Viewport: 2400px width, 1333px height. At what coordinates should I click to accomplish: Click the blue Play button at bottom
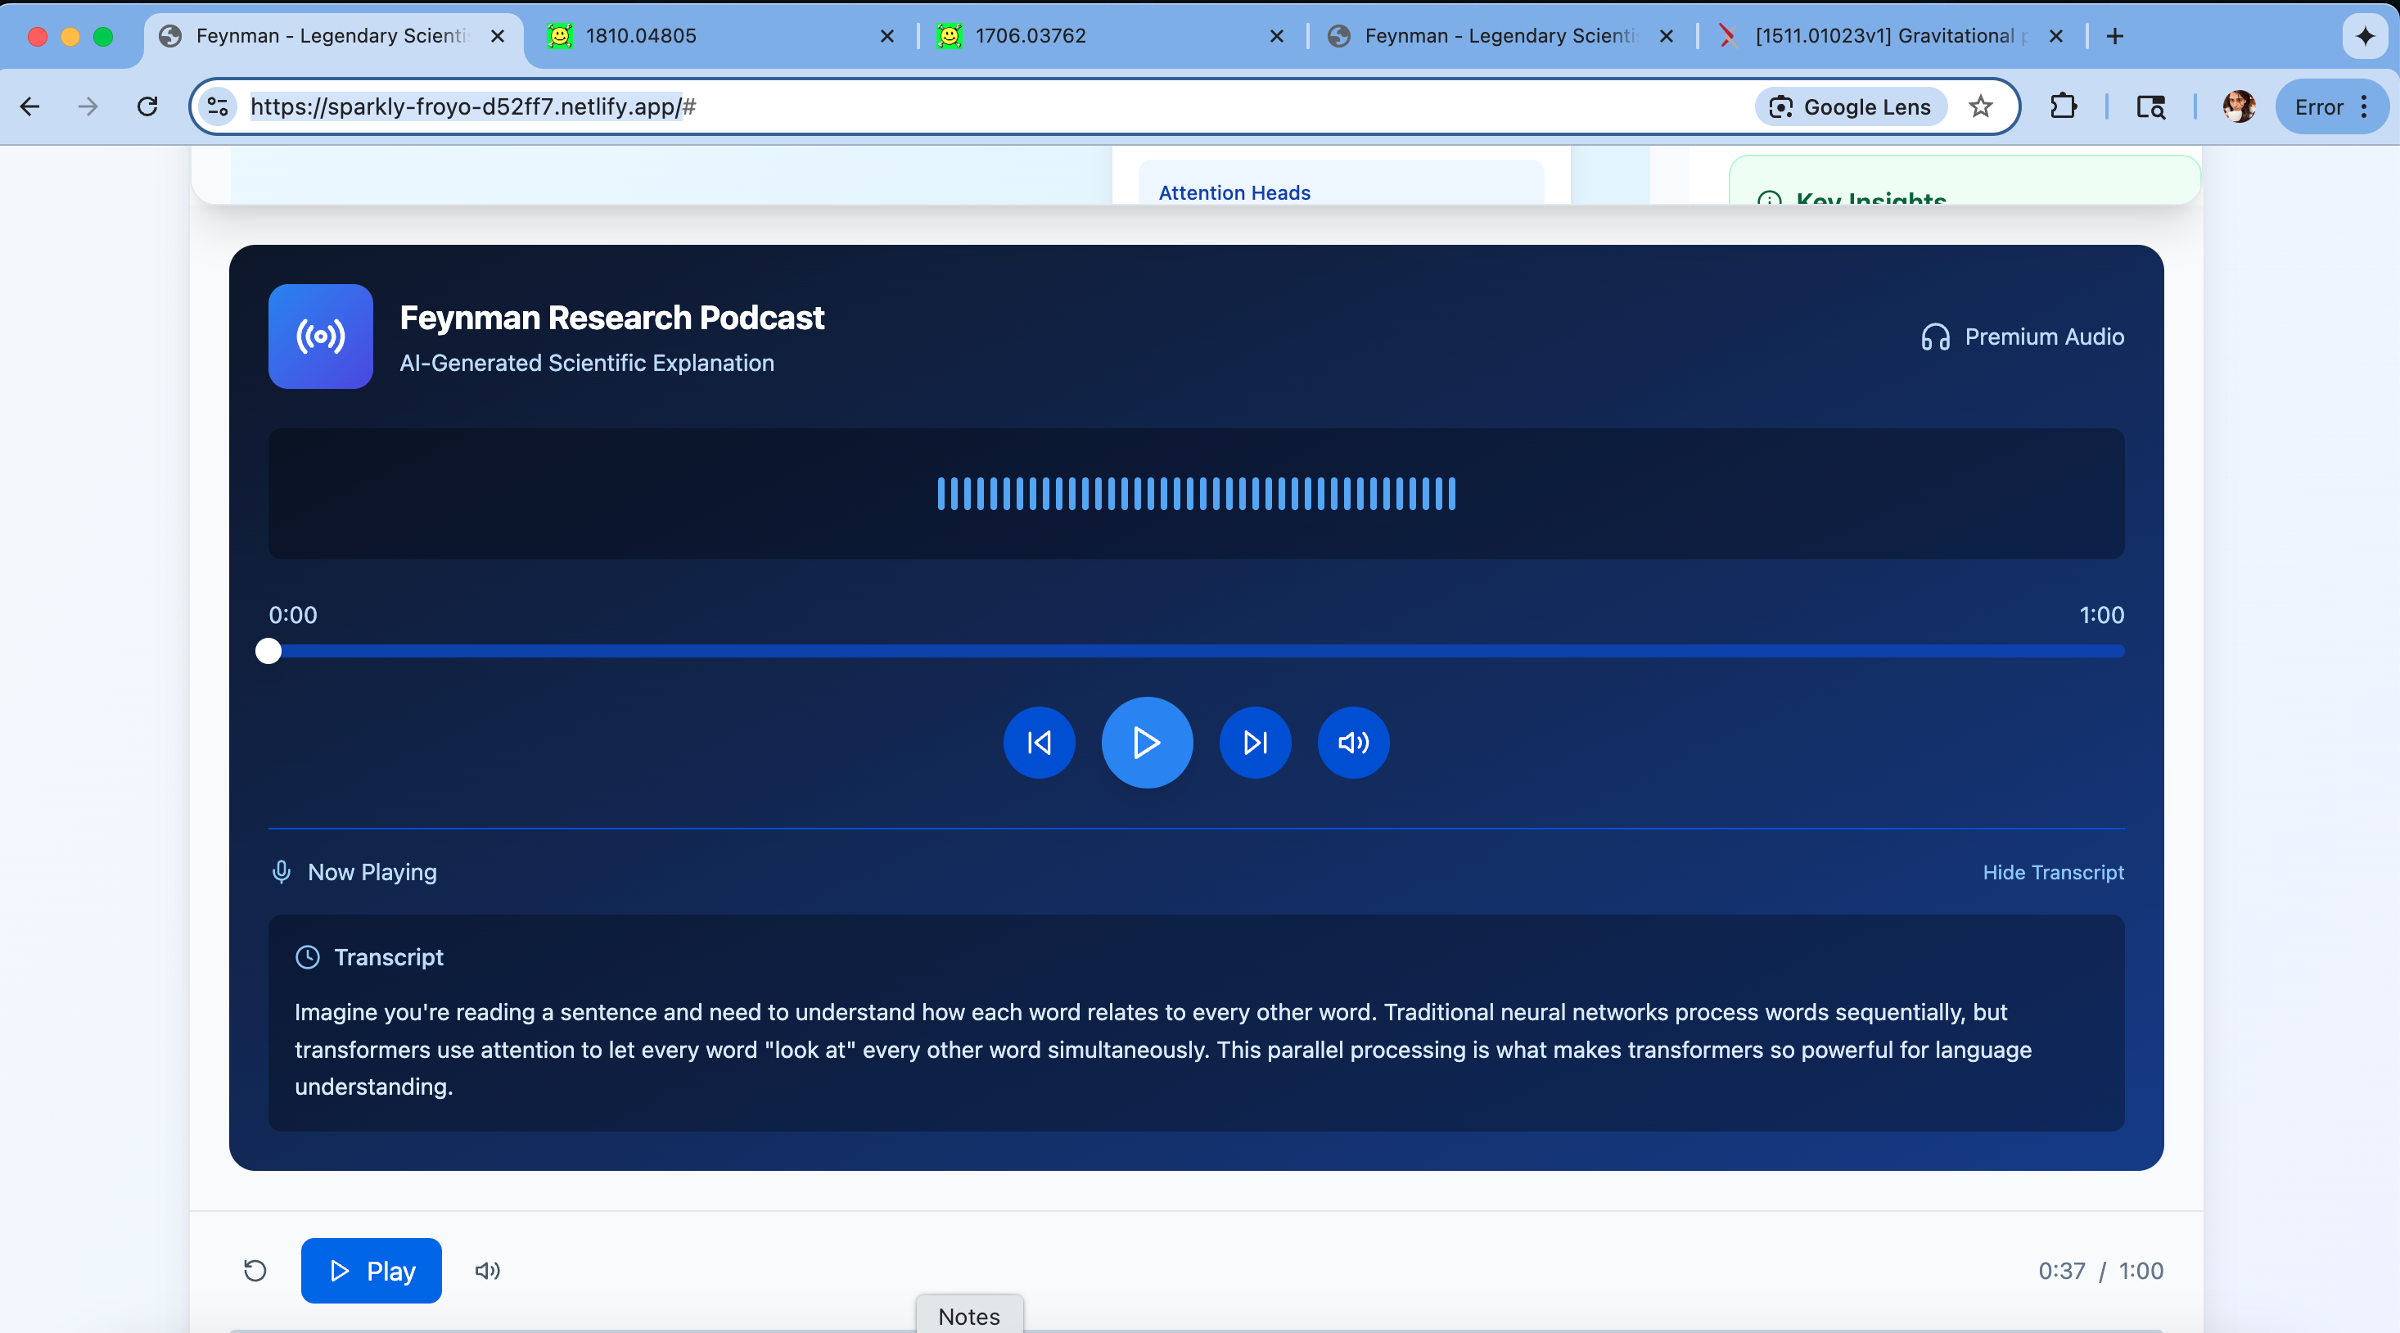(371, 1271)
